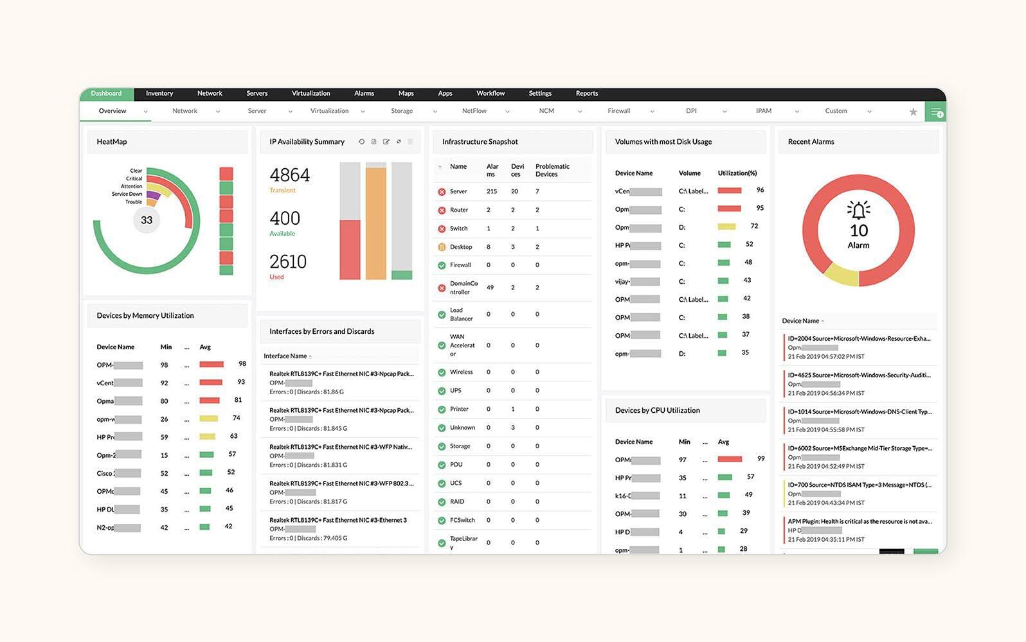Click the alarm bell icon in Recent Alarms

[x=858, y=210]
